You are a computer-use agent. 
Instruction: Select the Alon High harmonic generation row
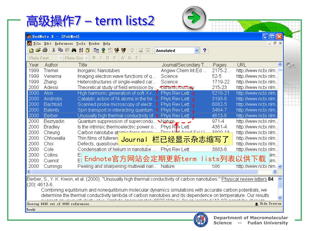(152, 93)
